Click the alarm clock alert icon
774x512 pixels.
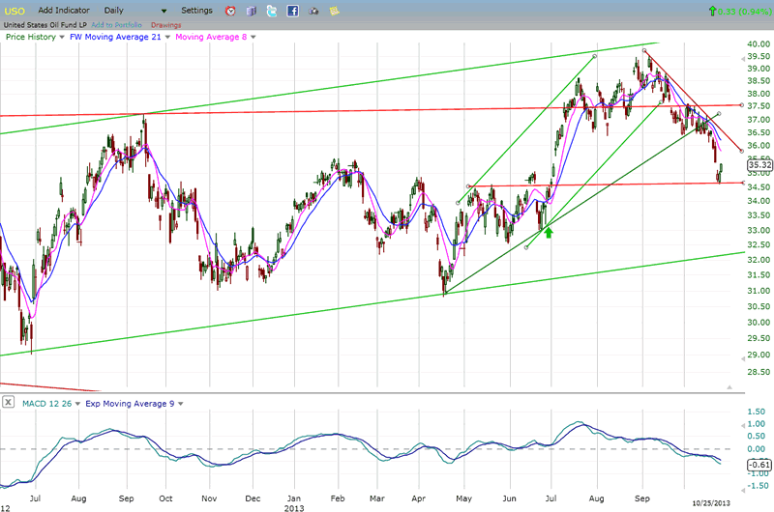(x=230, y=11)
